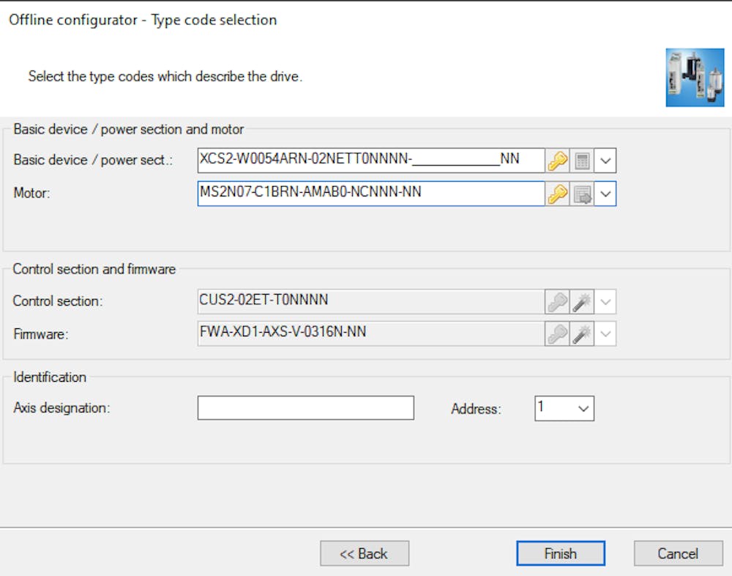Go back with the Back button
This screenshot has height=576, width=732.
pos(365,553)
